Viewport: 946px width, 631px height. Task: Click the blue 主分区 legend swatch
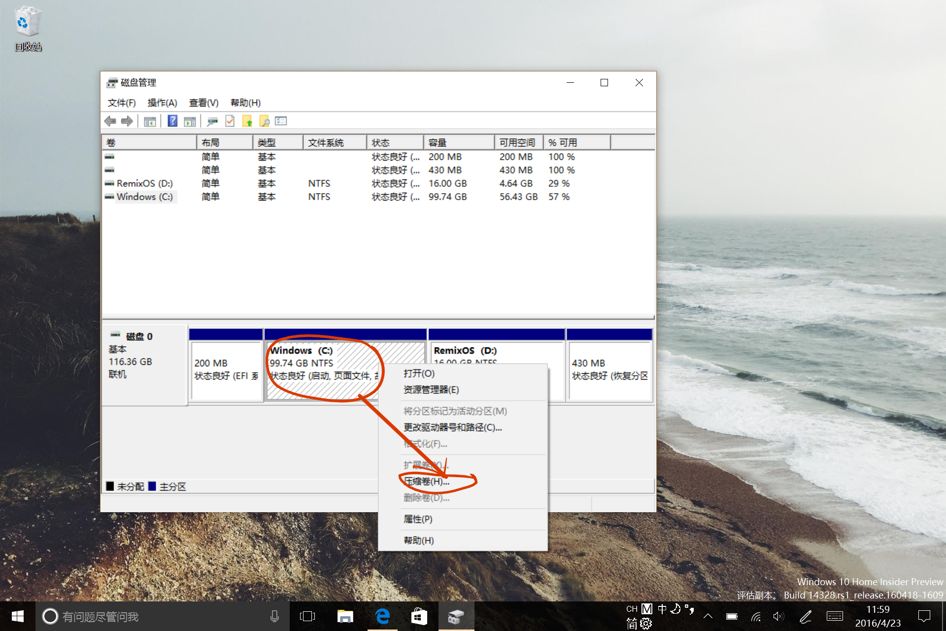pos(152,487)
